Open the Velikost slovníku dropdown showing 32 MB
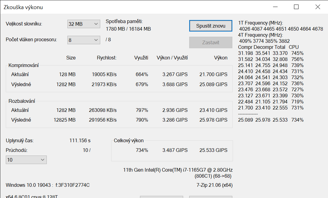The image size is (328, 198). click(x=84, y=24)
